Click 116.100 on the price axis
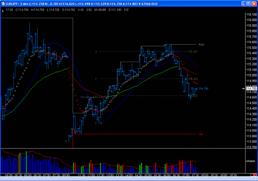 coord(251,14)
